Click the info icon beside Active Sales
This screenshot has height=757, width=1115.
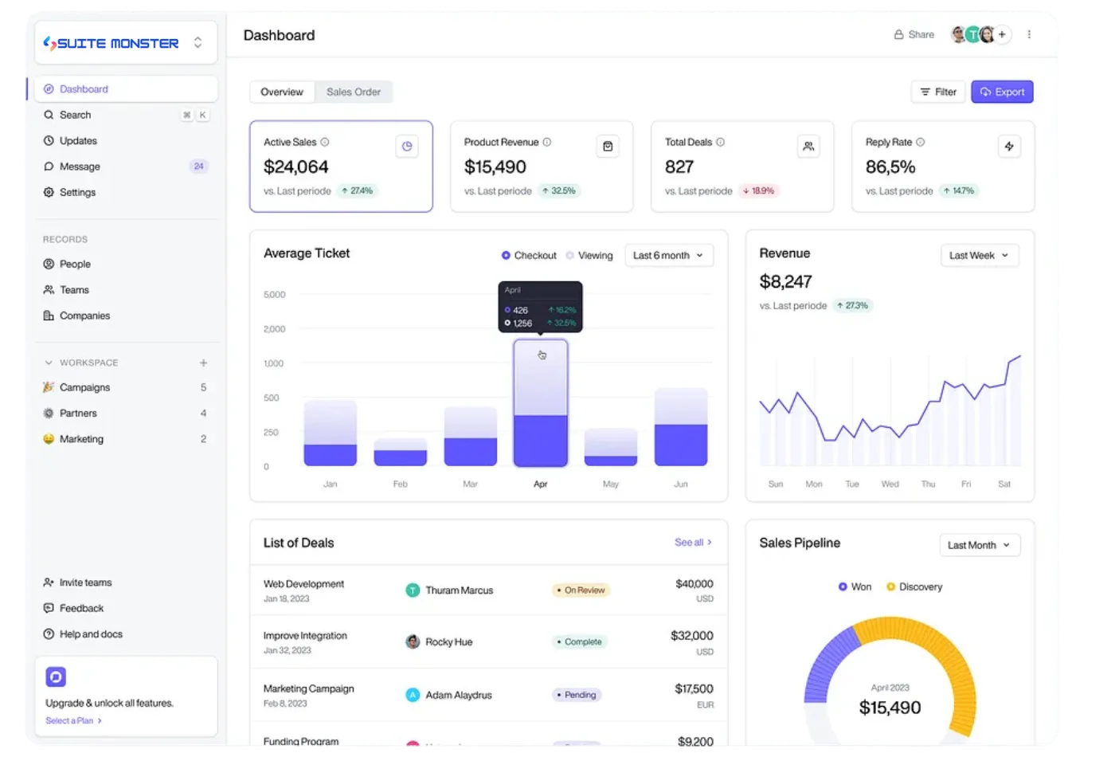point(325,142)
